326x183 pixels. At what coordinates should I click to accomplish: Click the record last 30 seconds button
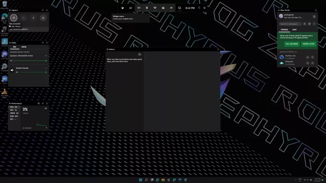click(24, 18)
